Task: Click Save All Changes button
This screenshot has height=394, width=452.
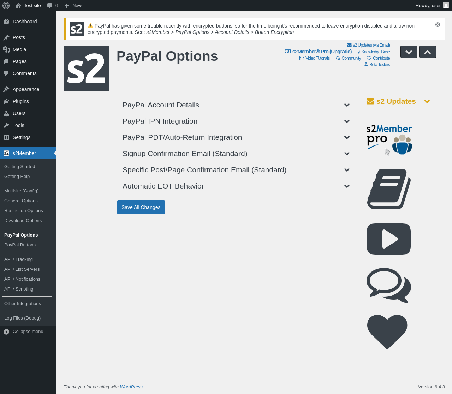Action: tap(141, 207)
